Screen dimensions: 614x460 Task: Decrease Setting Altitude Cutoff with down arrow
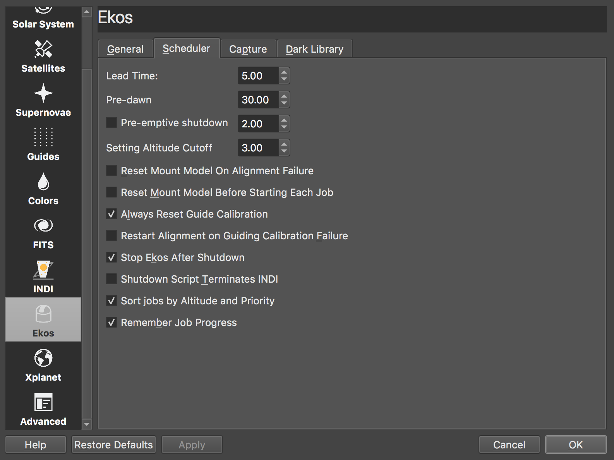pyautogui.click(x=284, y=152)
